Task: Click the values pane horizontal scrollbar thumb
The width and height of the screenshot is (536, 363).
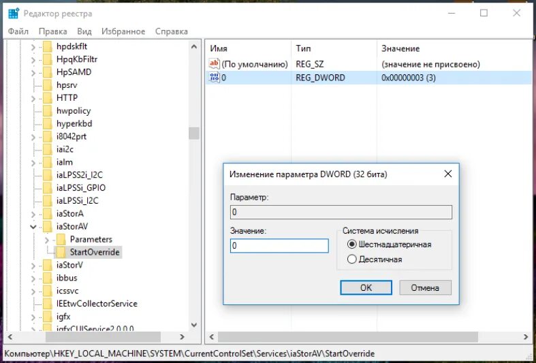Action: [348, 337]
